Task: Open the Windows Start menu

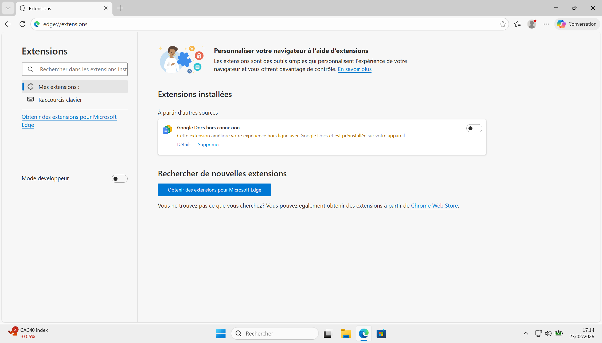Action: click(x=221, y=333)
